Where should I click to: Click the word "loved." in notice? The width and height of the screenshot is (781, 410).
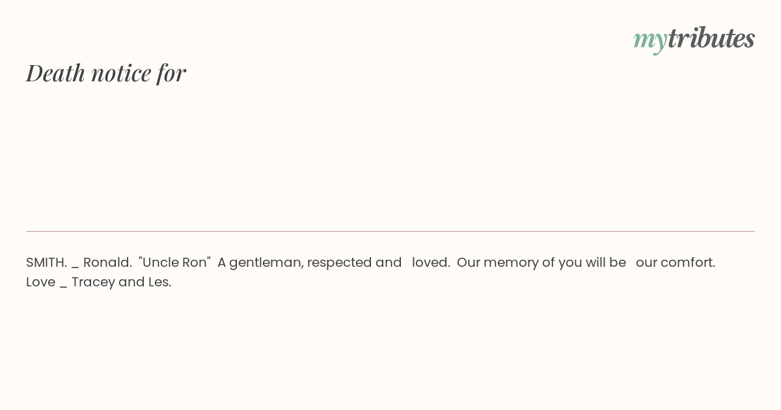tap(431, 262)
